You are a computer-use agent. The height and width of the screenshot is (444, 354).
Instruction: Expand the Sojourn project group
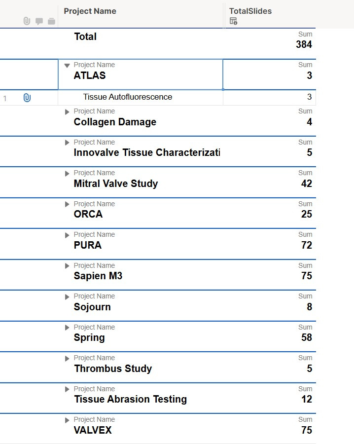point(67,297)
